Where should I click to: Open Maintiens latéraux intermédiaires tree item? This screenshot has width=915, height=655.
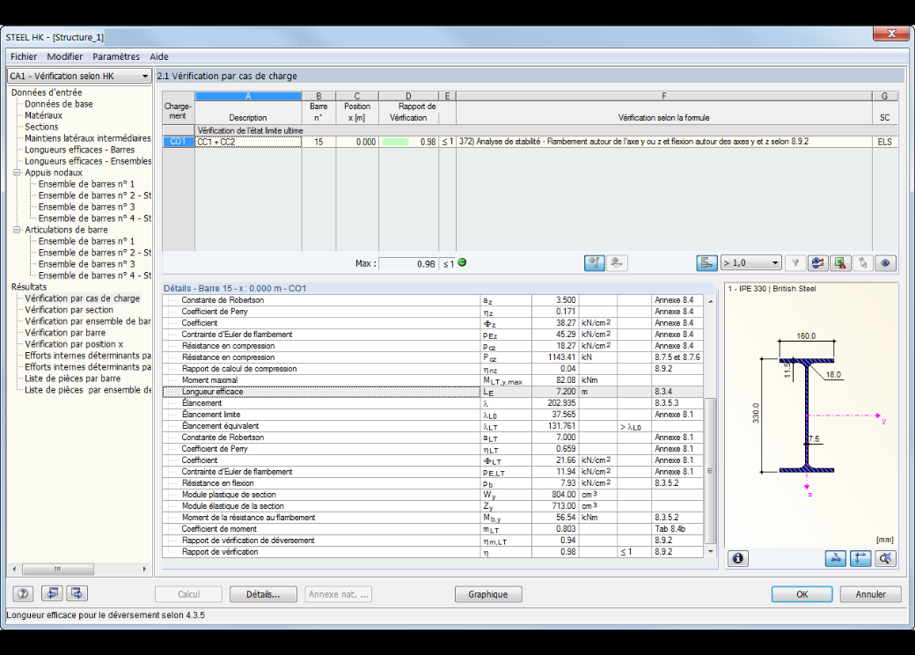(x=87, y=138)
